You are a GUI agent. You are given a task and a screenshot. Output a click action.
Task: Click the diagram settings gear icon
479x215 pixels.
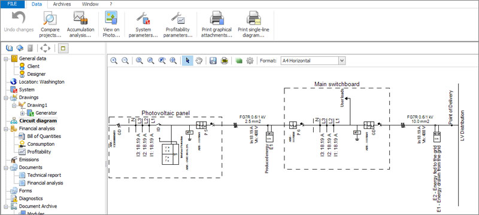coord(250,60)
